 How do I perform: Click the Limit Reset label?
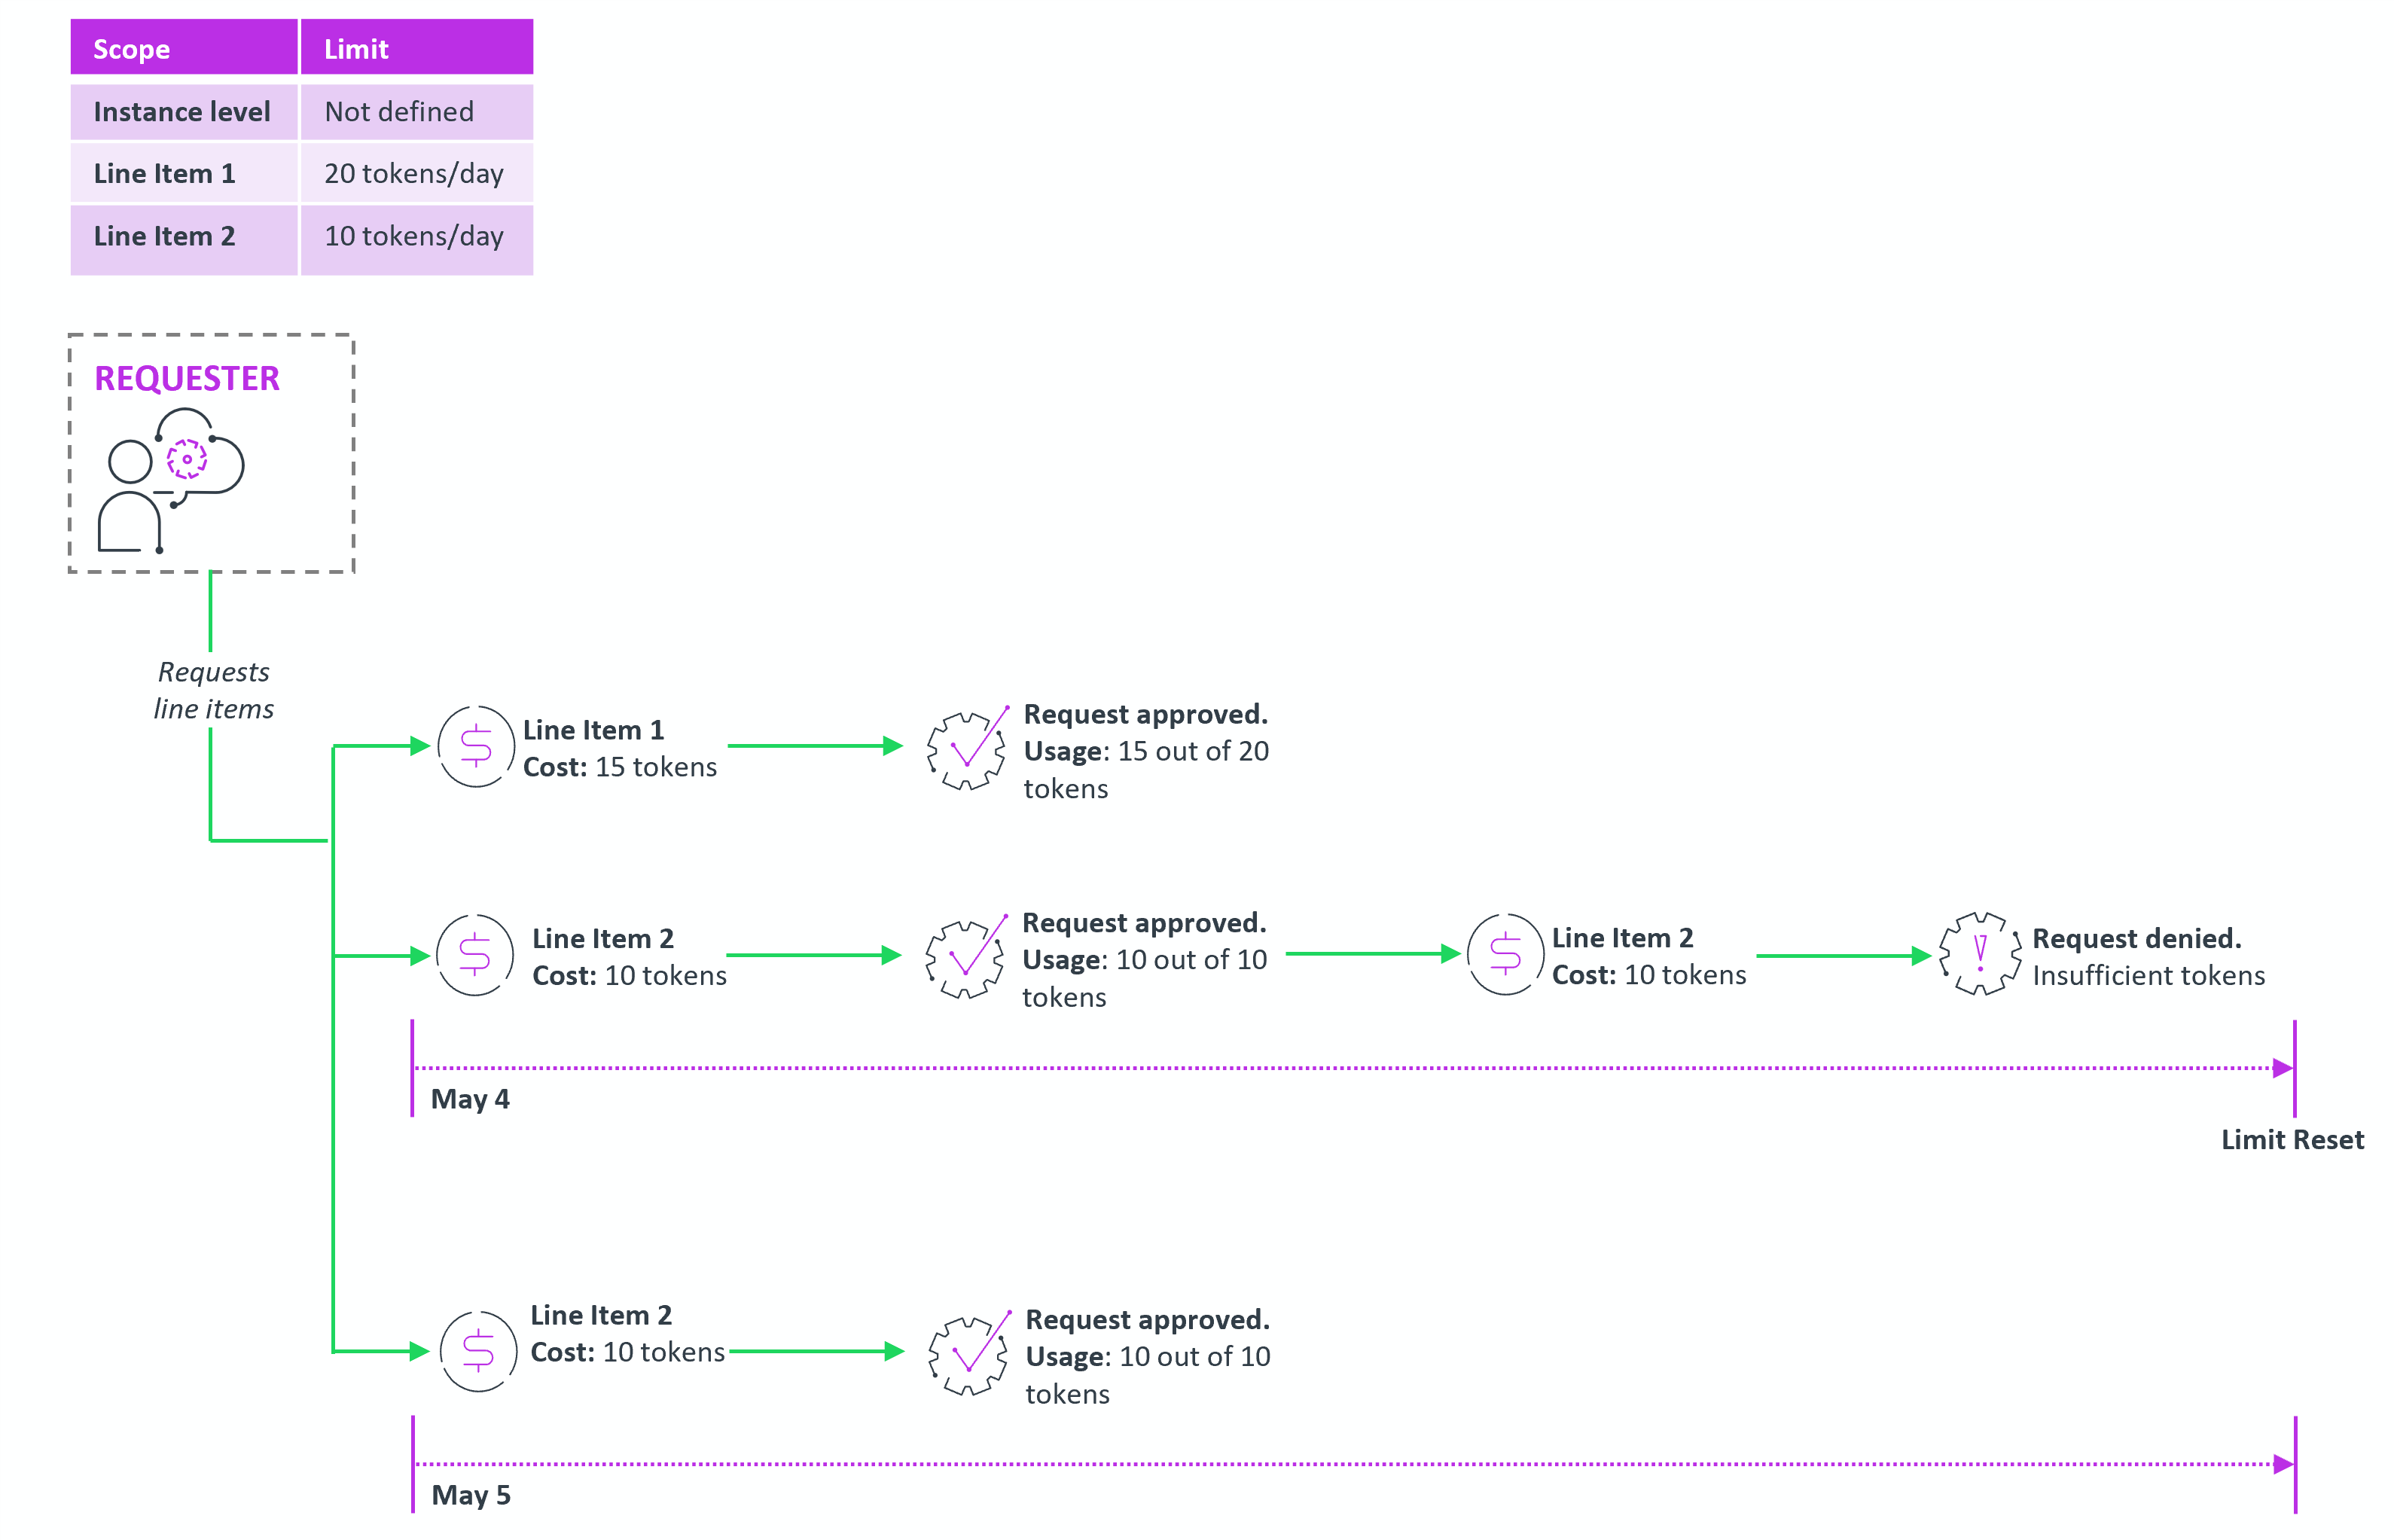point(2292,1139)
